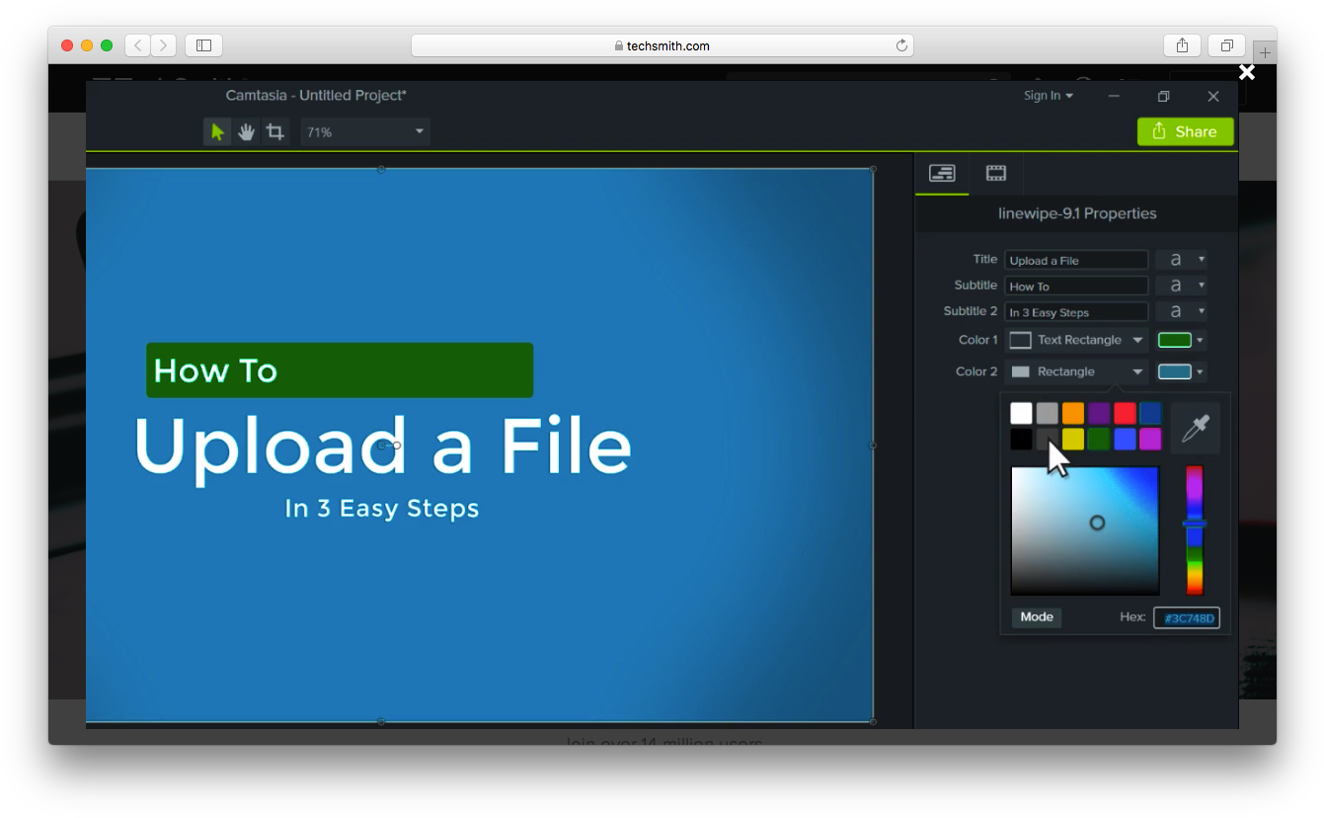
Task: Pick the navy blue preset color
Action: (x=1150, y=413)
